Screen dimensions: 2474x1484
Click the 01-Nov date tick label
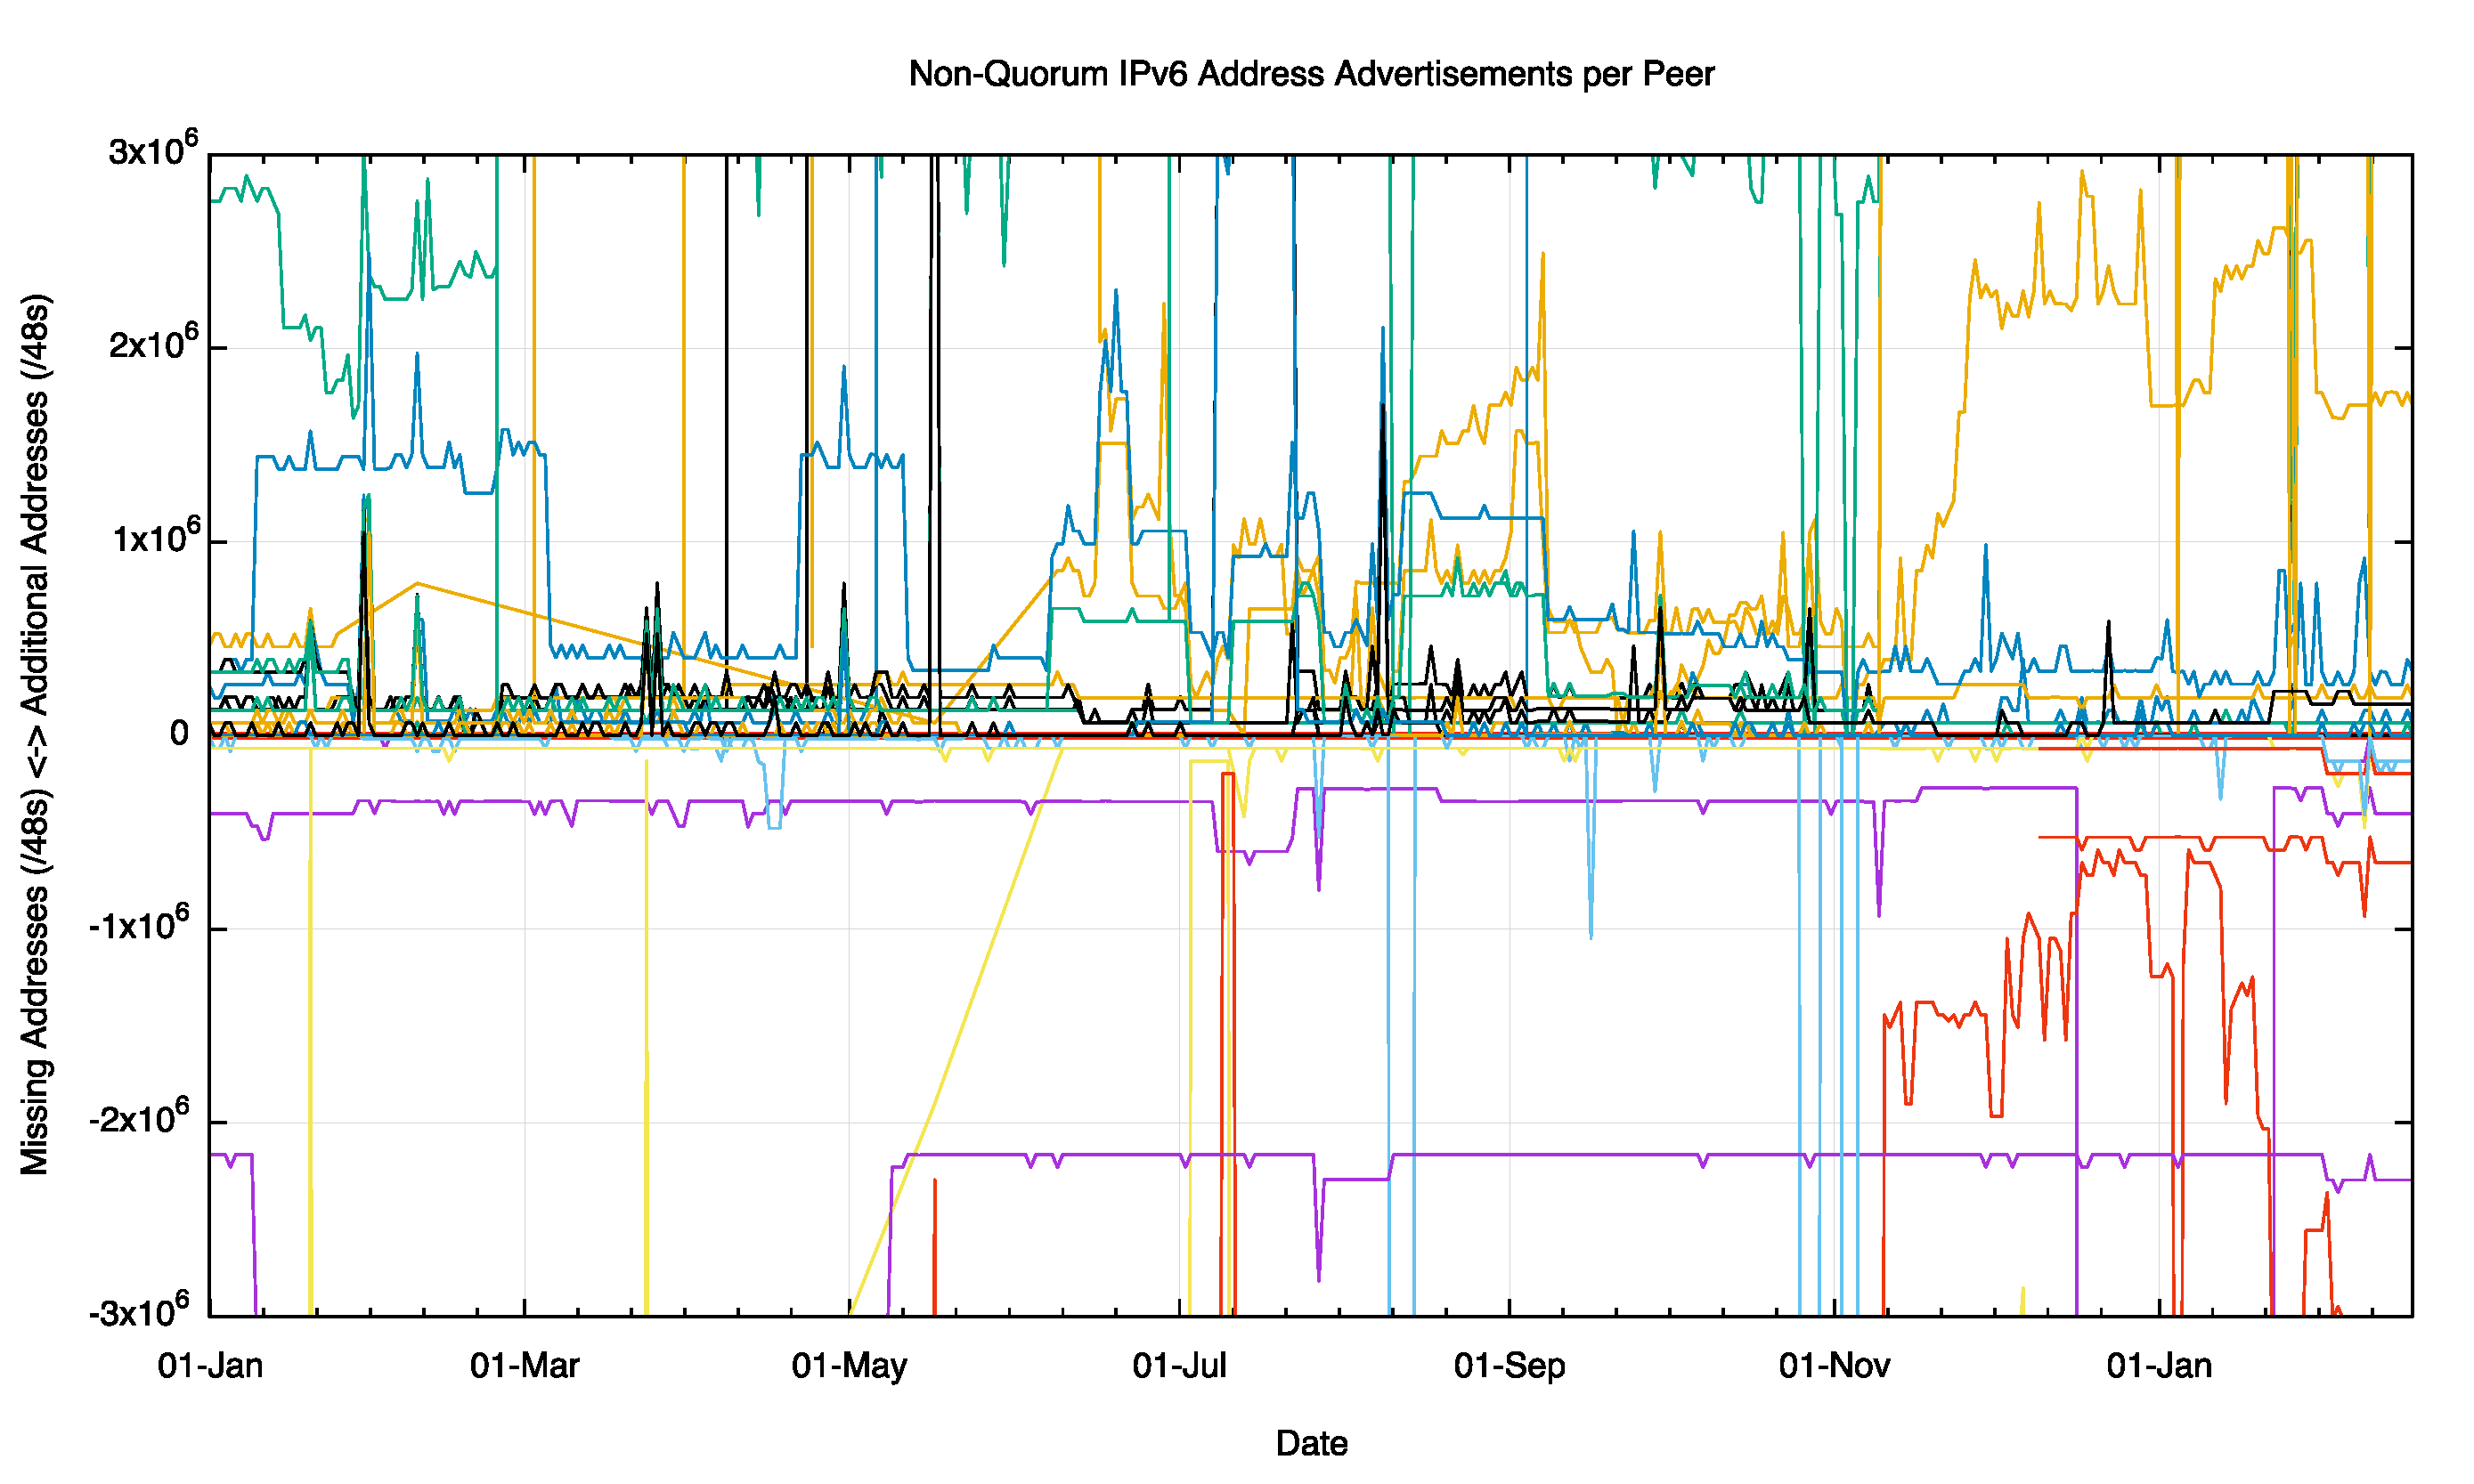pos(1834,1366)
